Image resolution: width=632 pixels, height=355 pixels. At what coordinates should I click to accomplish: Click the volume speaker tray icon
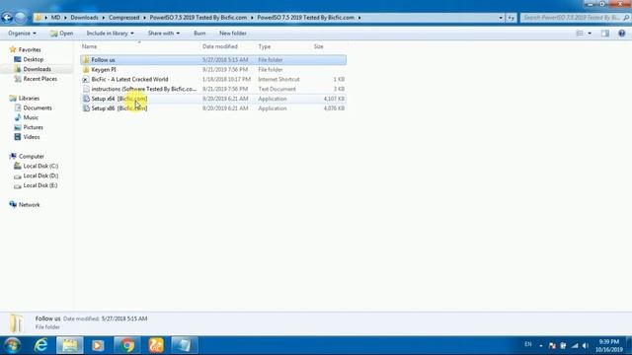pos(586,346)
